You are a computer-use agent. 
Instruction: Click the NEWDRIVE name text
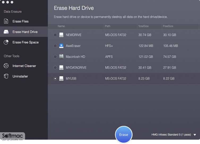74,35
